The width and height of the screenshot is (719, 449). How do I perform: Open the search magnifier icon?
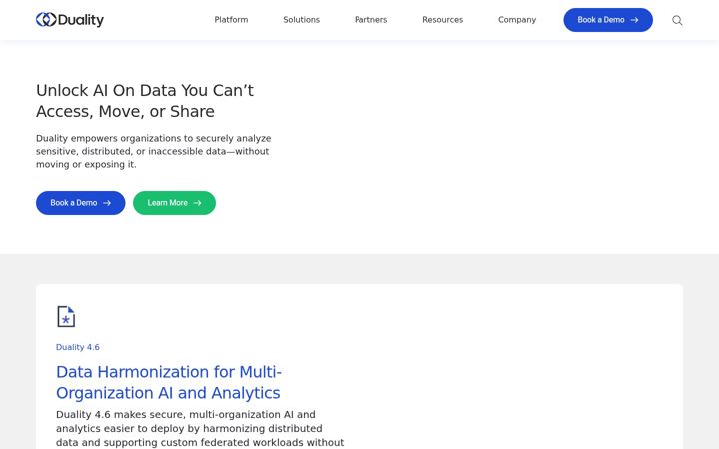tap(677, 20)
